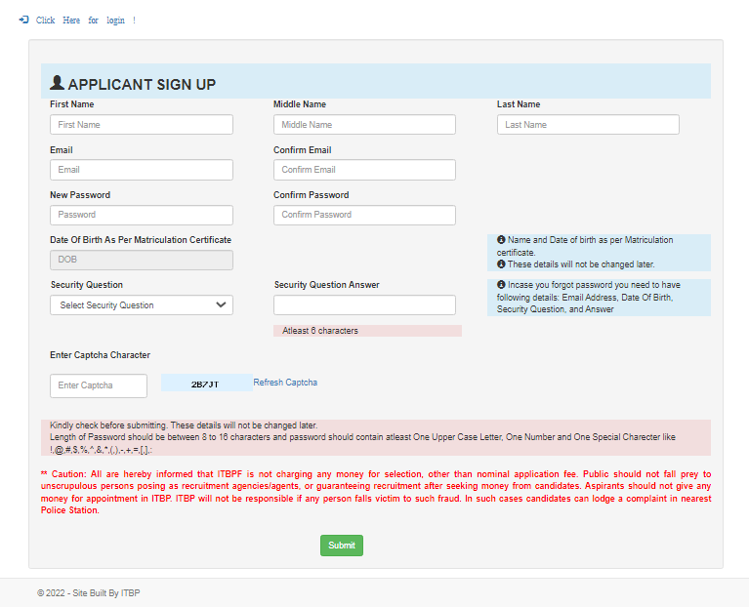Select the Confirm Password field
The image size is (749, 607).
pos(364,215)
